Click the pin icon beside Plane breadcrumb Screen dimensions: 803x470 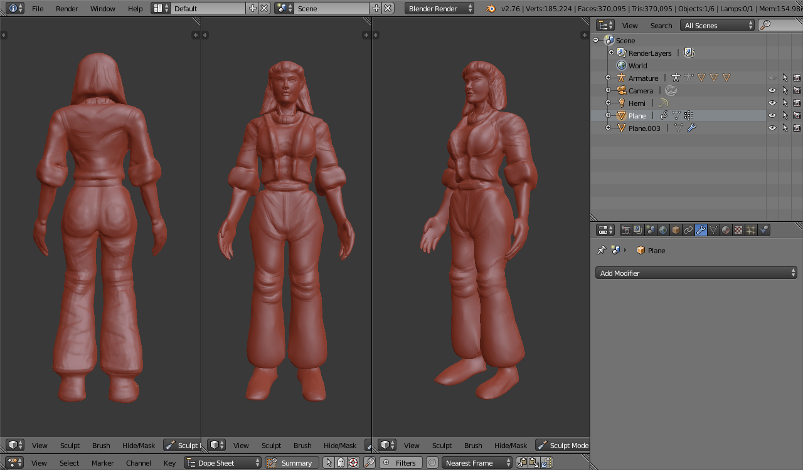(x=601, y=250)
